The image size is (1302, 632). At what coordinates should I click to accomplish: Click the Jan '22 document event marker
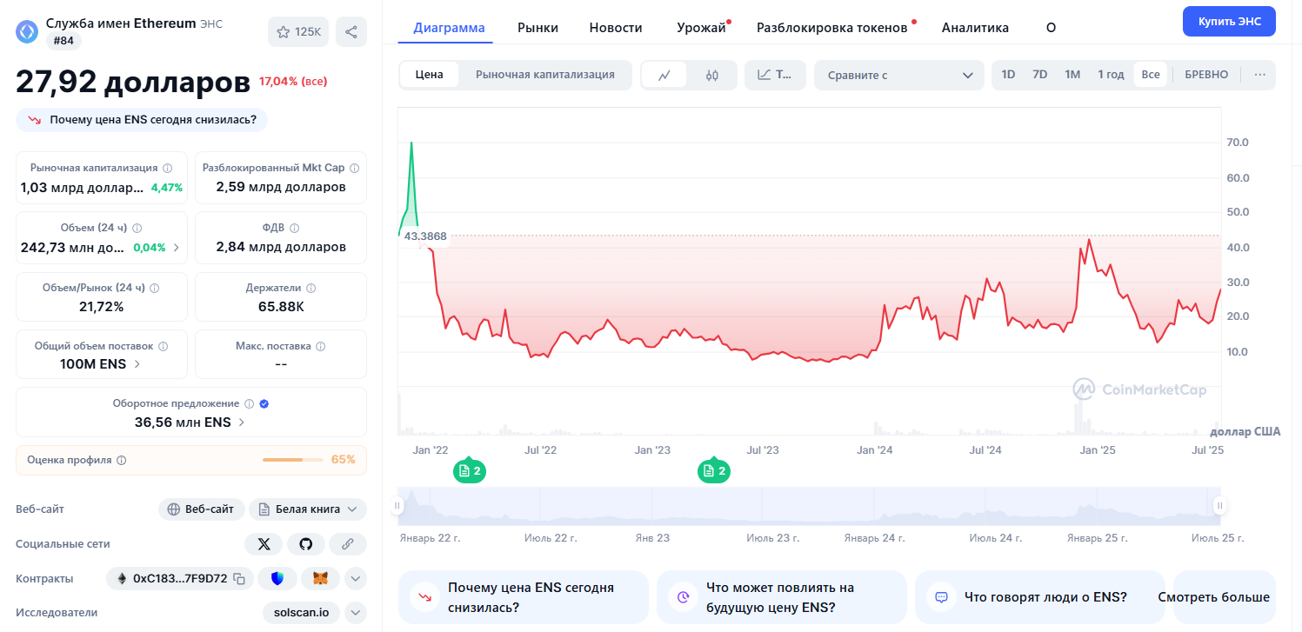pyautogui.click(x=469, y=471)
